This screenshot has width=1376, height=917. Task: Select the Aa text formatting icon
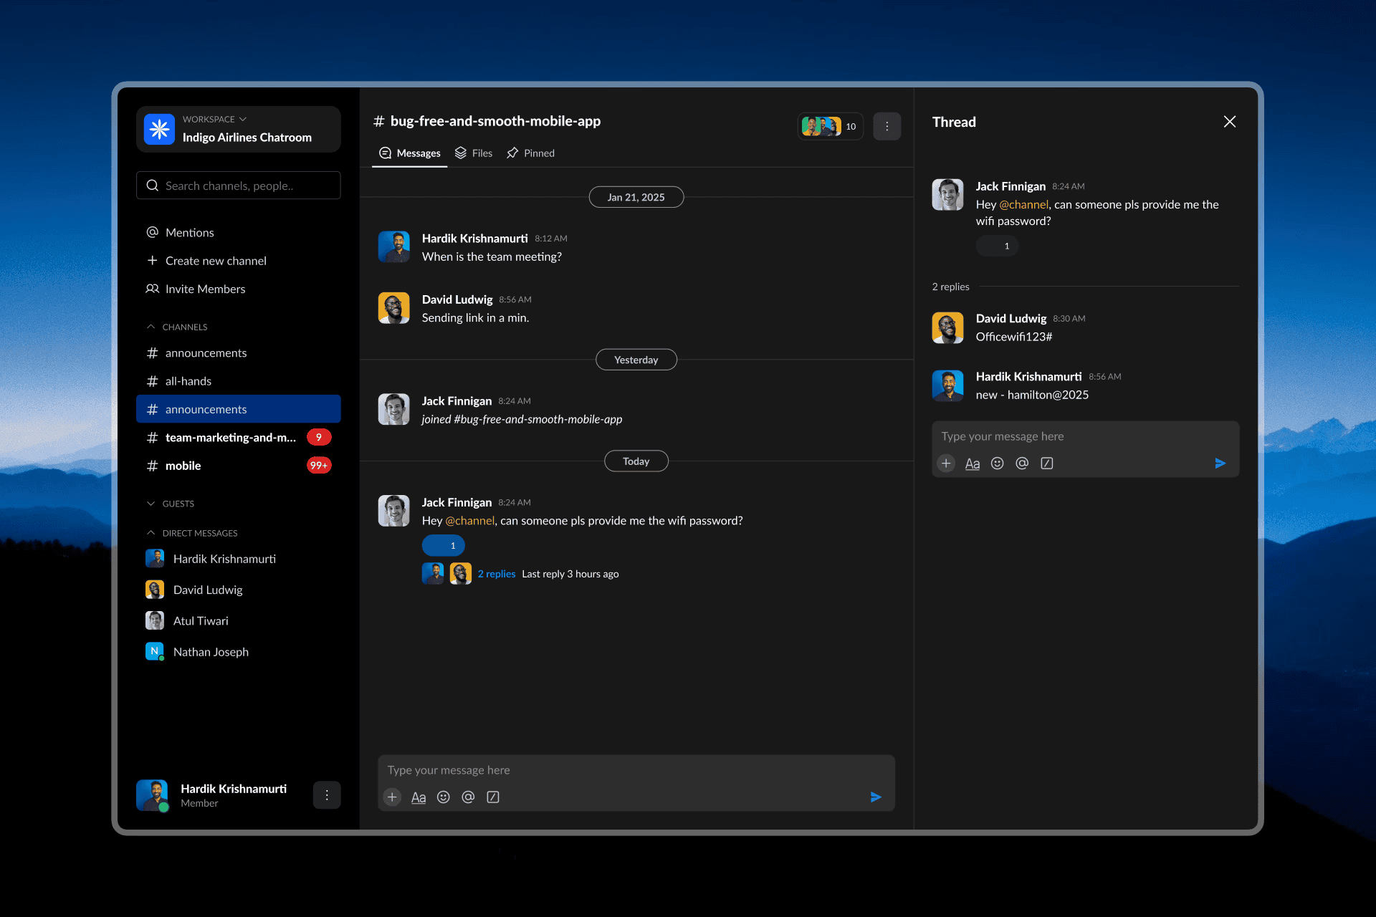click(419, 797)
